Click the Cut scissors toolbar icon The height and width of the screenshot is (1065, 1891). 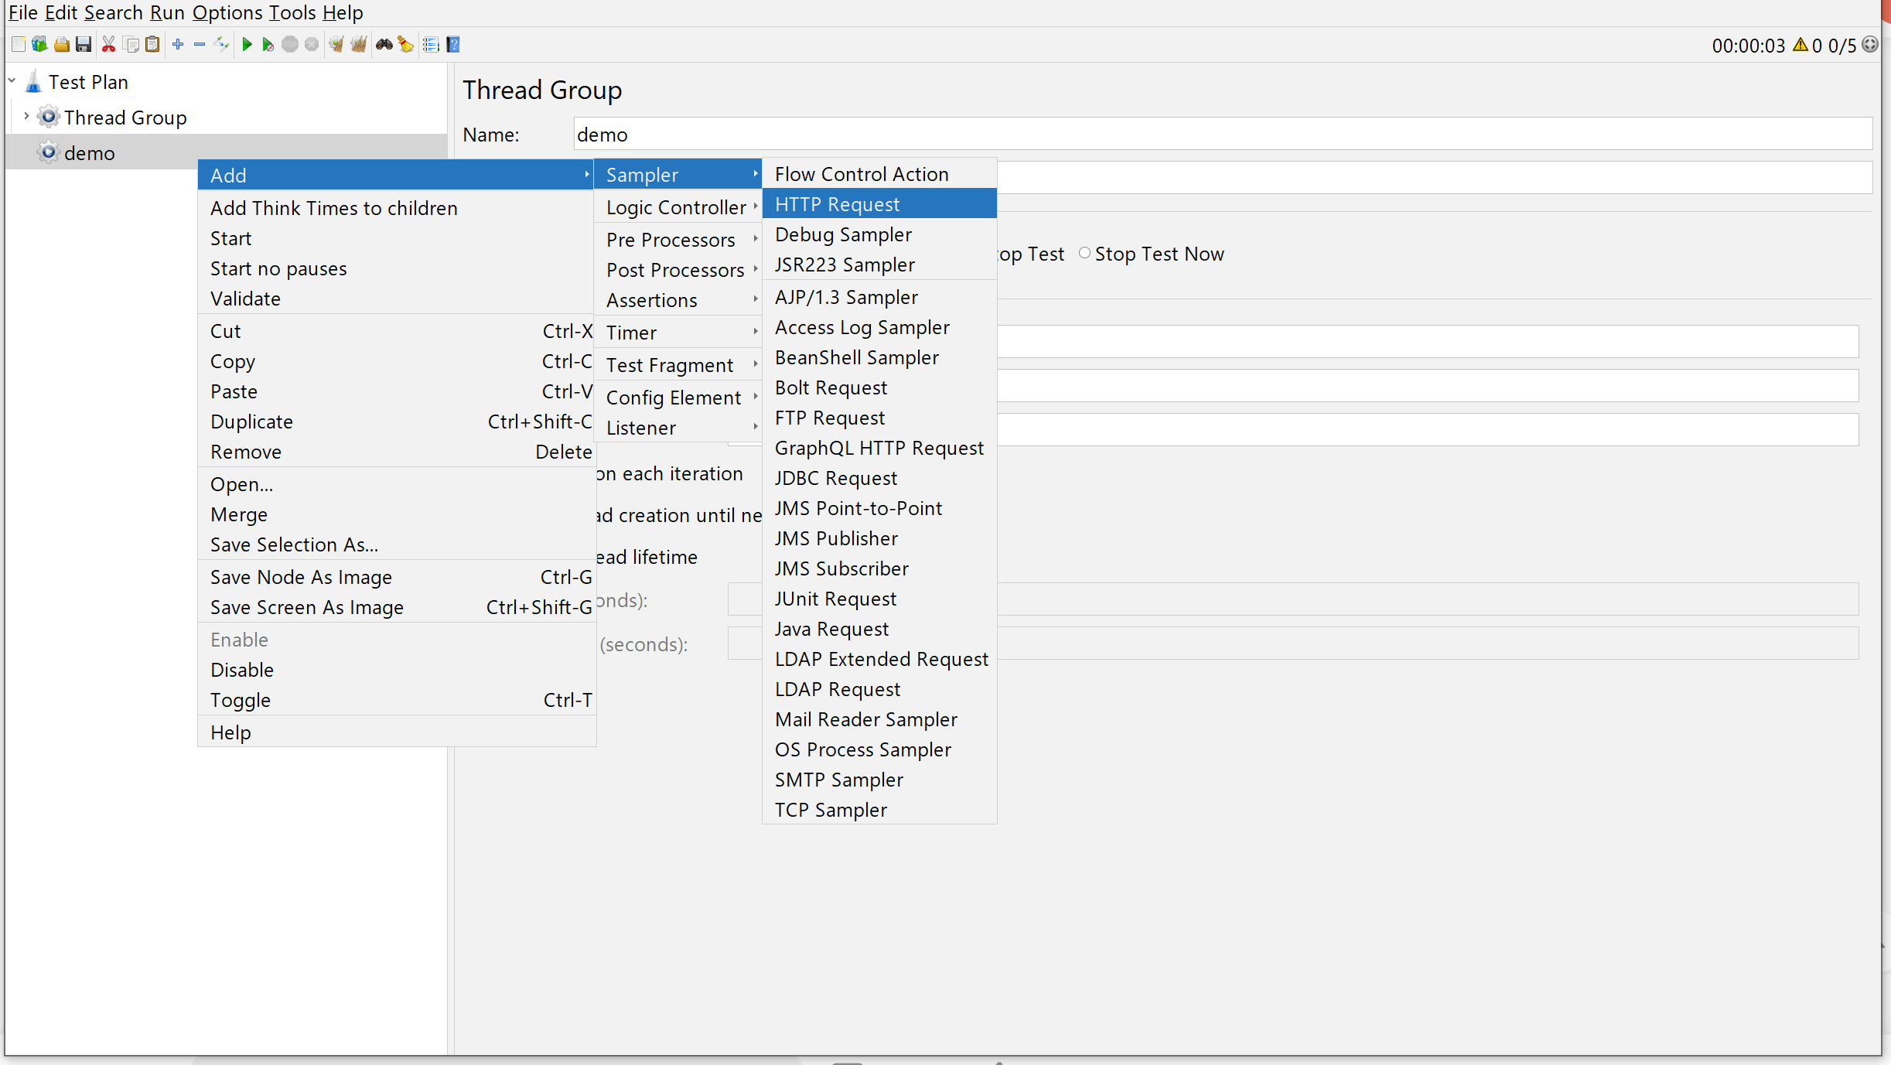coord(108,45)
